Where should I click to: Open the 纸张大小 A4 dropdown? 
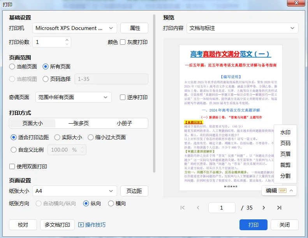coord(75,191)
